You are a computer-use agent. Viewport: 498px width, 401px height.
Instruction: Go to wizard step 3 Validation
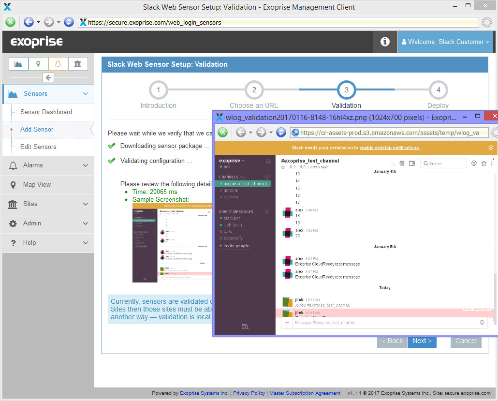click(347, 90)
